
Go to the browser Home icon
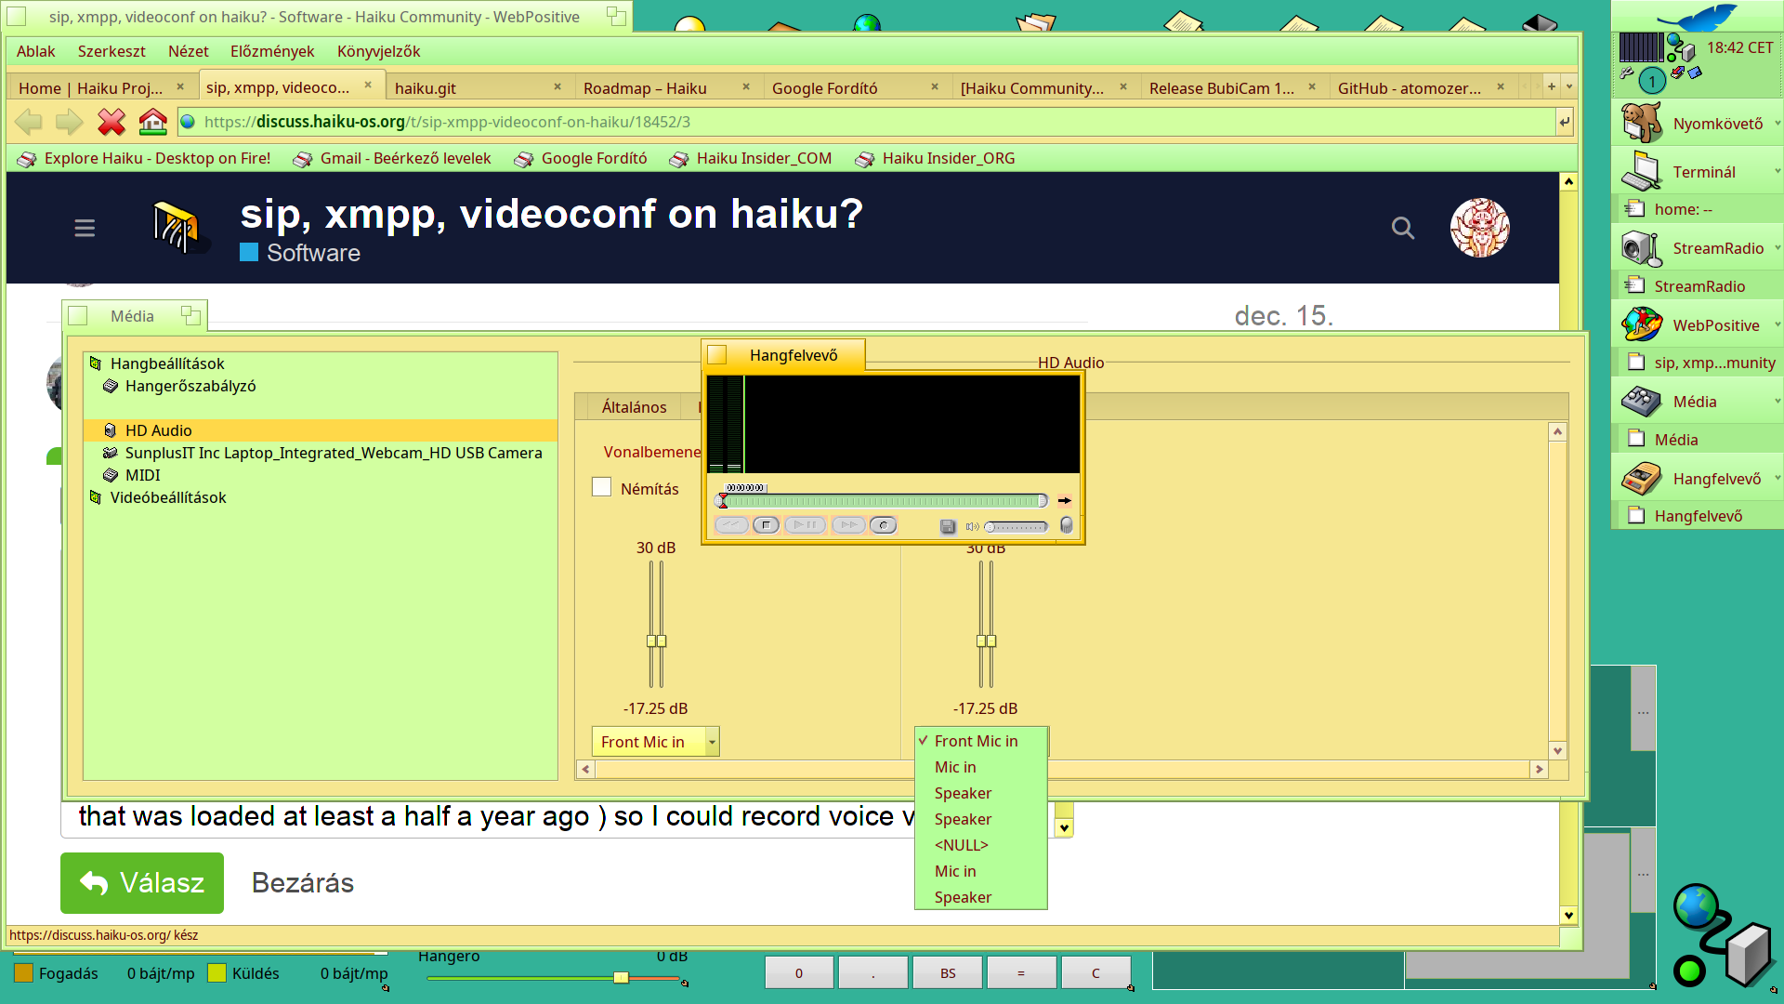coord(152,122)
